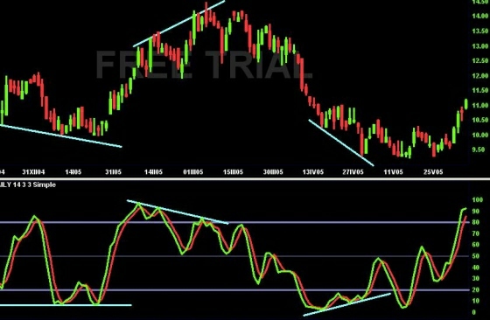This screenshot has width=490, height=320.
Task: Select the horizontal divider between chart panes
Action: [x=245, y=179]
